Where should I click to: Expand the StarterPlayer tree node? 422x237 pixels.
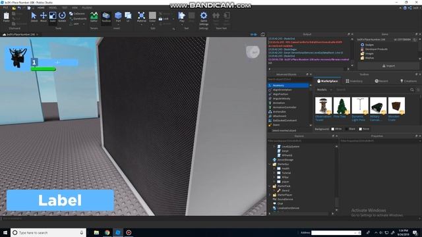(270, 195)
